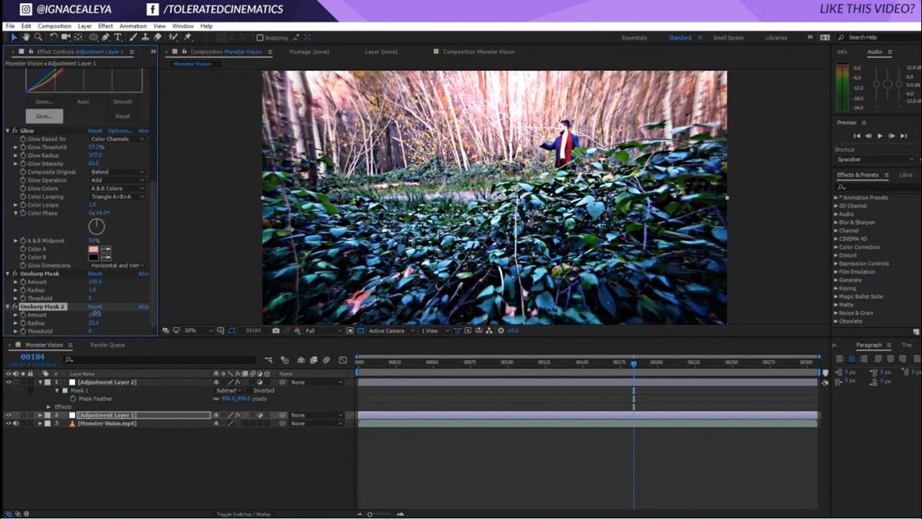The image size is (922, 519).
Task: Select the Clone Stamp tool
Action: 146,37
